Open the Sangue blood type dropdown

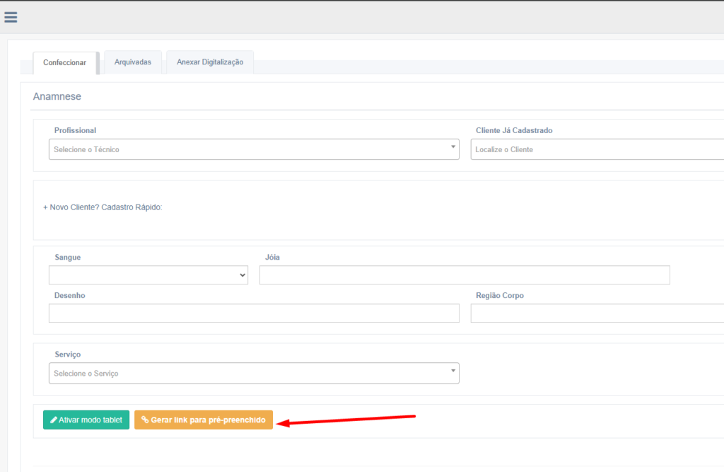(148, 275)
